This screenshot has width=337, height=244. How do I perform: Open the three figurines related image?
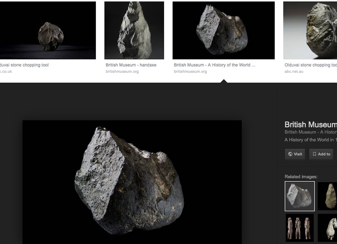300,228
